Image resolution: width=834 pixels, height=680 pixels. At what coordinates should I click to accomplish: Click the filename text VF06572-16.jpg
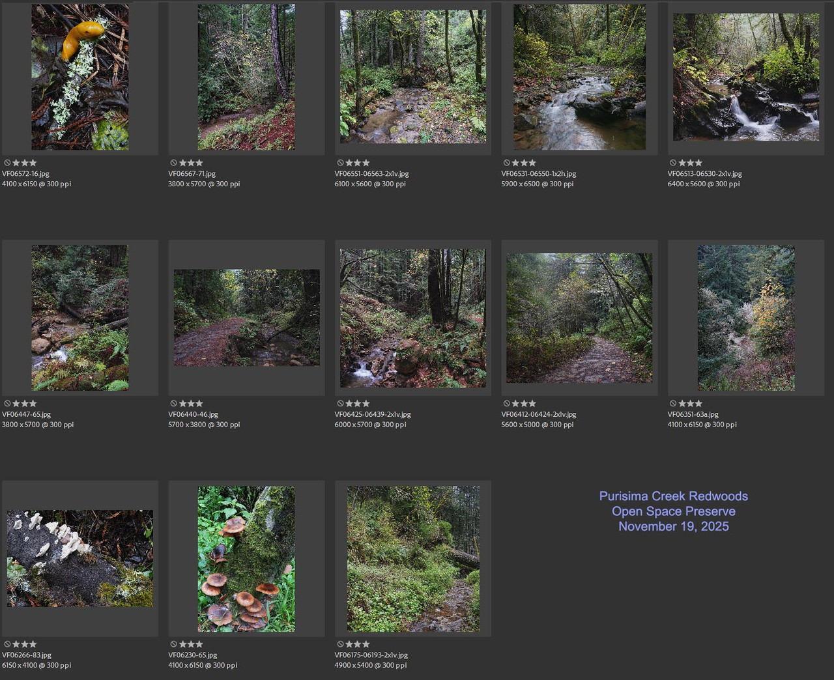(x=25, y=174)
